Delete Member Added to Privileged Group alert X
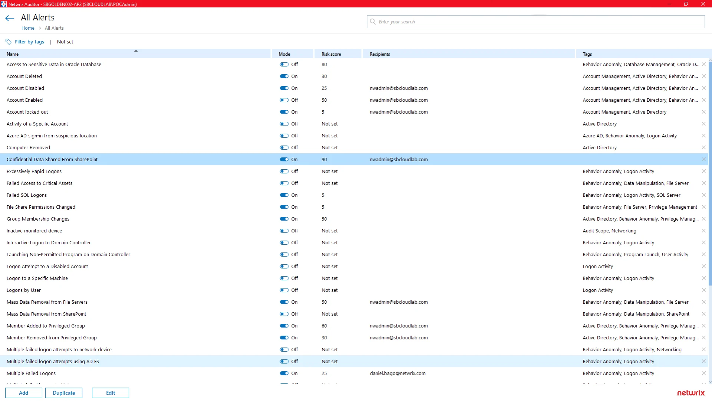 (x=703, y=326)
